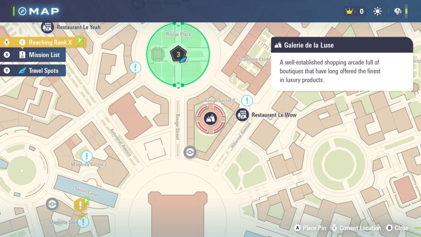This screenshot has height=237, width=421.
Task: Select the yellow hexagon mission marker
Action: 80,205
